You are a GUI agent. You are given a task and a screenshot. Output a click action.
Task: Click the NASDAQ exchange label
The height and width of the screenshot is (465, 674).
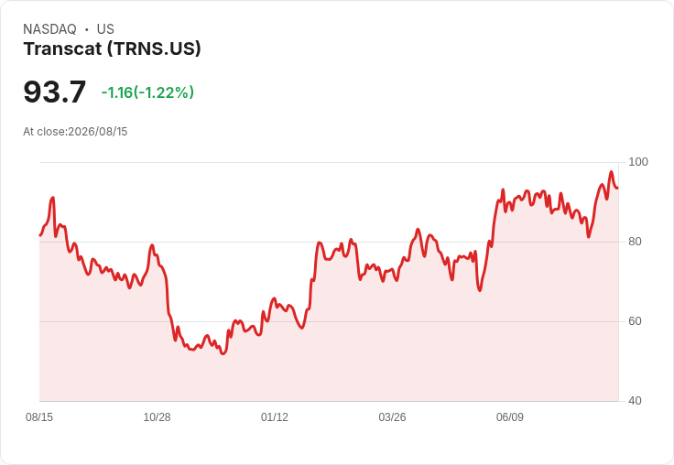[x=49, y=29]
